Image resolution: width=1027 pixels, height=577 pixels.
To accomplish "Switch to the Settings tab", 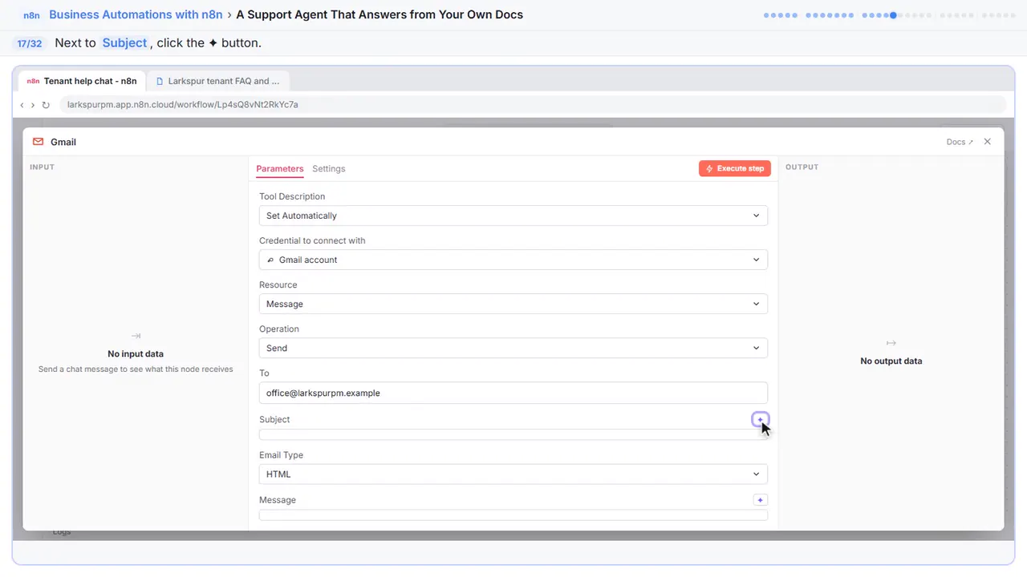I will tap(329, 169).
